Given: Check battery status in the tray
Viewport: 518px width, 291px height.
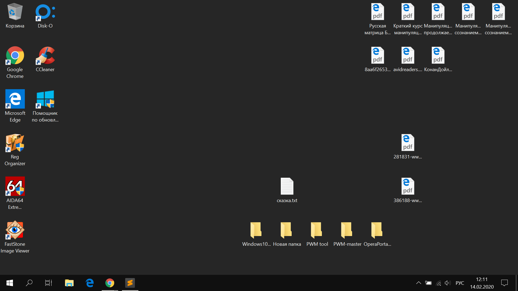Looking at the screenshot, I should click(x=428, y=283).
